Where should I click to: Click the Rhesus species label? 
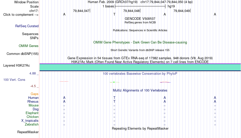point(33,101)
